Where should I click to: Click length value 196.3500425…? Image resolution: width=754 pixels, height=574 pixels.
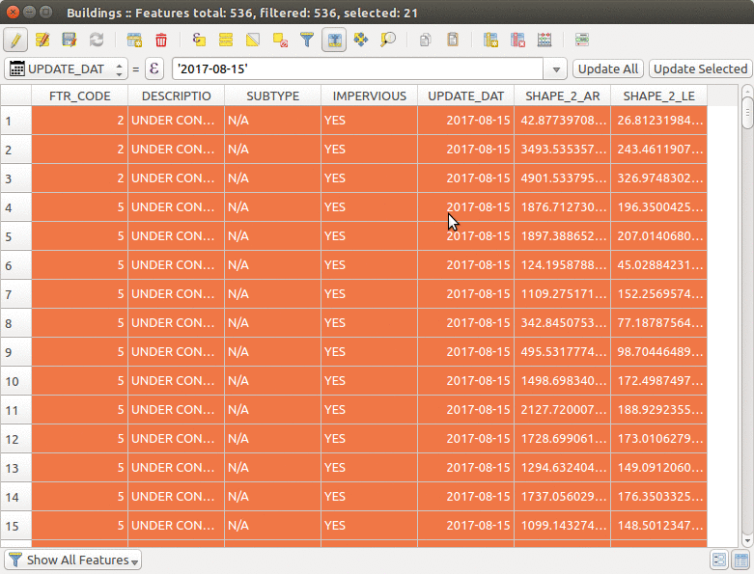click(x=658, y=207)
